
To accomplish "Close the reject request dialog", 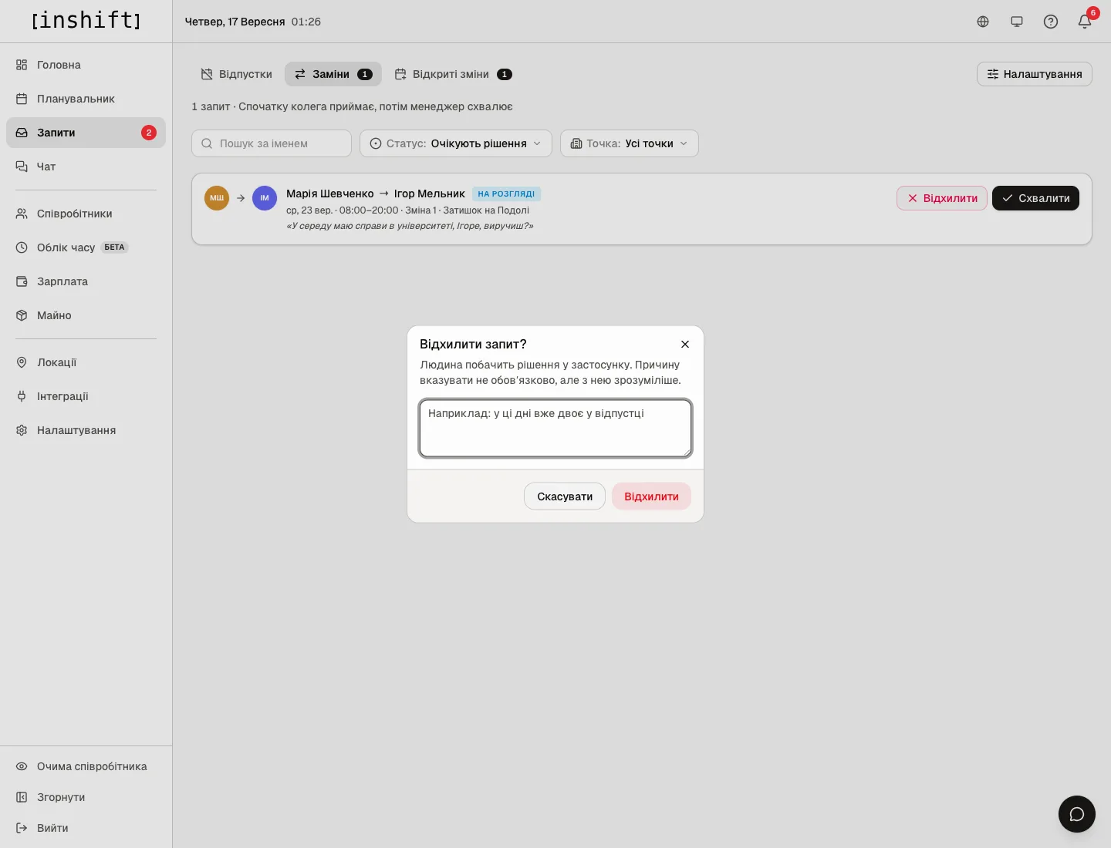I will coord(685,344).
